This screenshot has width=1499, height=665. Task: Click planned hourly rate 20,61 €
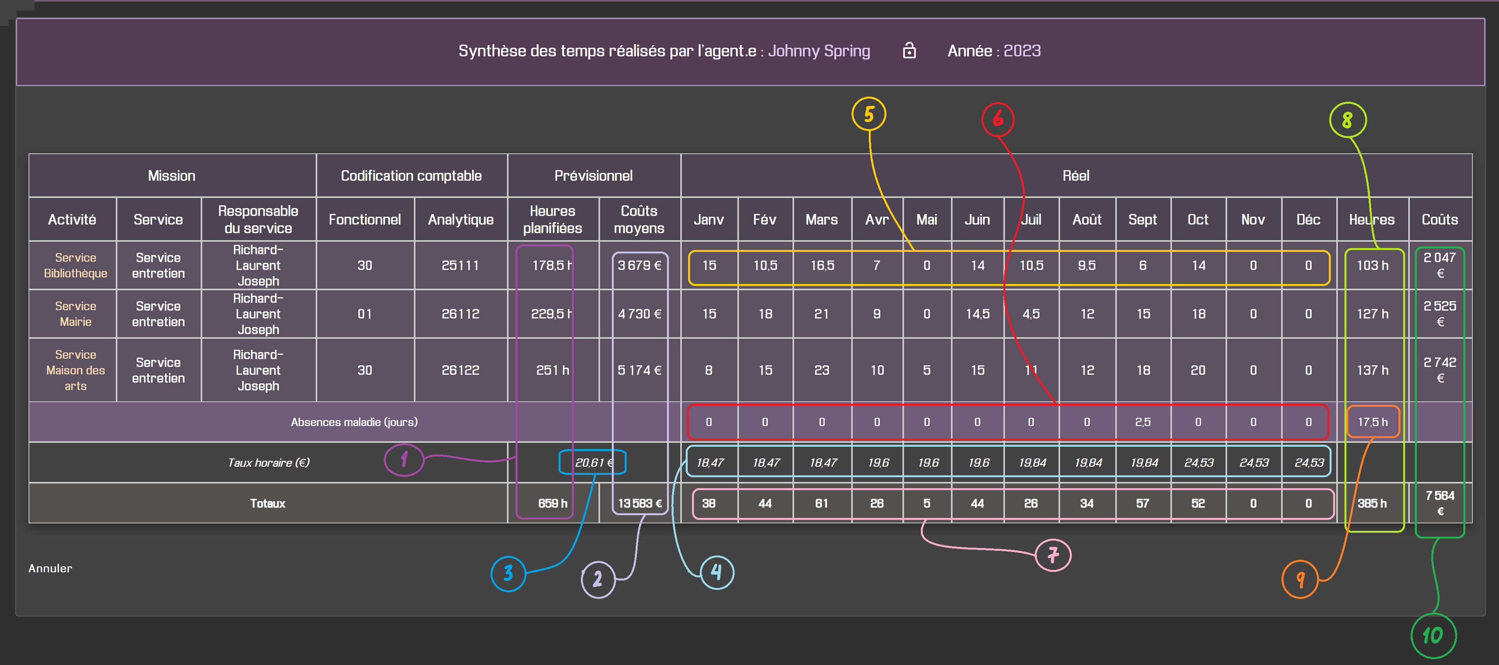click(594, 462)
